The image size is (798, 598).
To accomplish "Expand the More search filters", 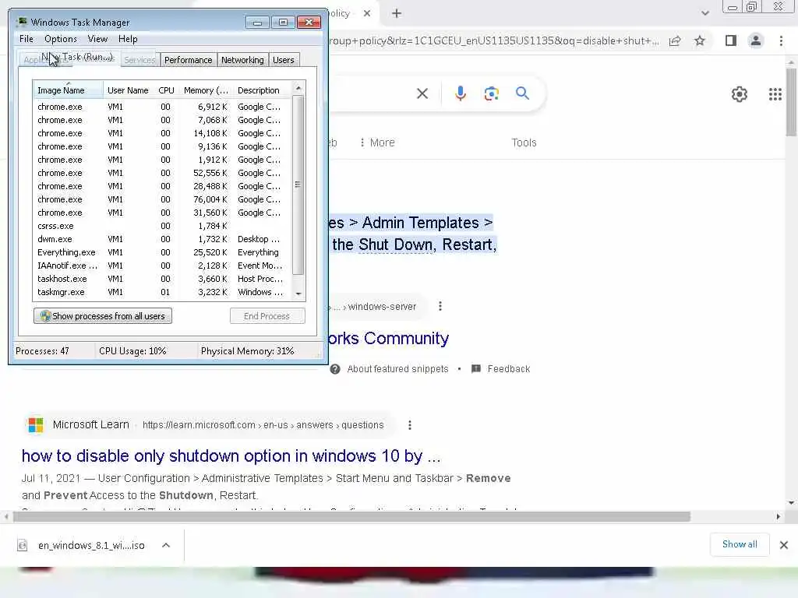I will (377, 143).
